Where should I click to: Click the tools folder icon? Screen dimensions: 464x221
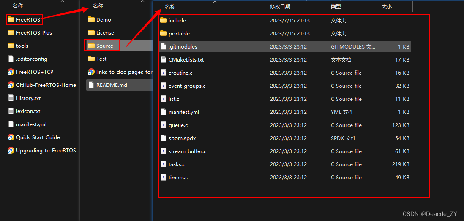point(11,46)
